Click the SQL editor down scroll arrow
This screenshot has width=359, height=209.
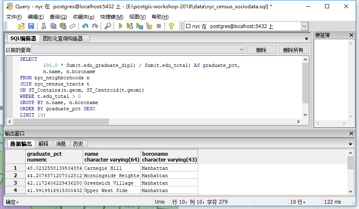coord(305,115)
